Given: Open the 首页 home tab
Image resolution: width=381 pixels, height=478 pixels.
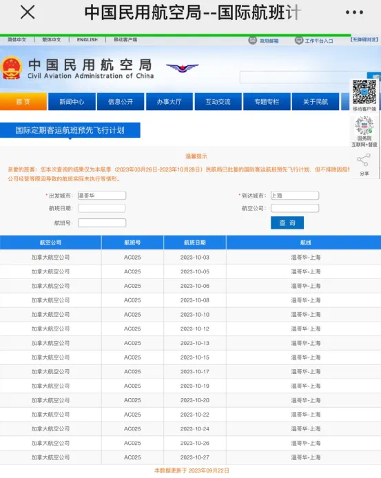Looking at the screenshot, I should tap(23, 101).
